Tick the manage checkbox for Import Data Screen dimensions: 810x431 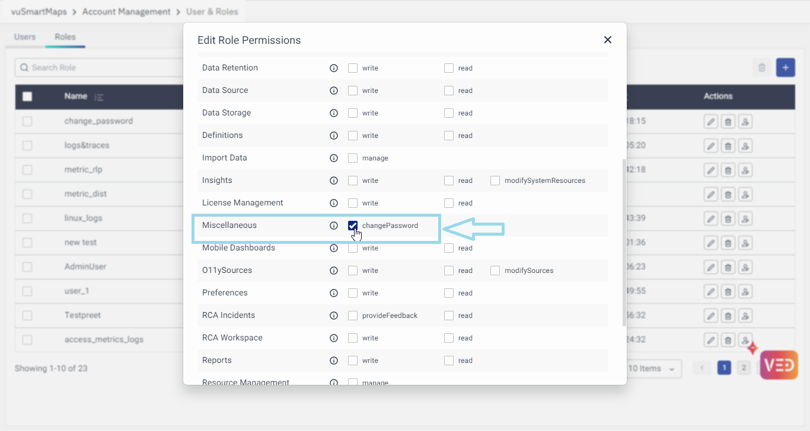pos(353,158)
